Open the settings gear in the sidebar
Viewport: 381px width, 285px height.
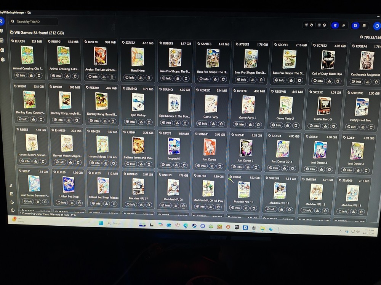3,60
